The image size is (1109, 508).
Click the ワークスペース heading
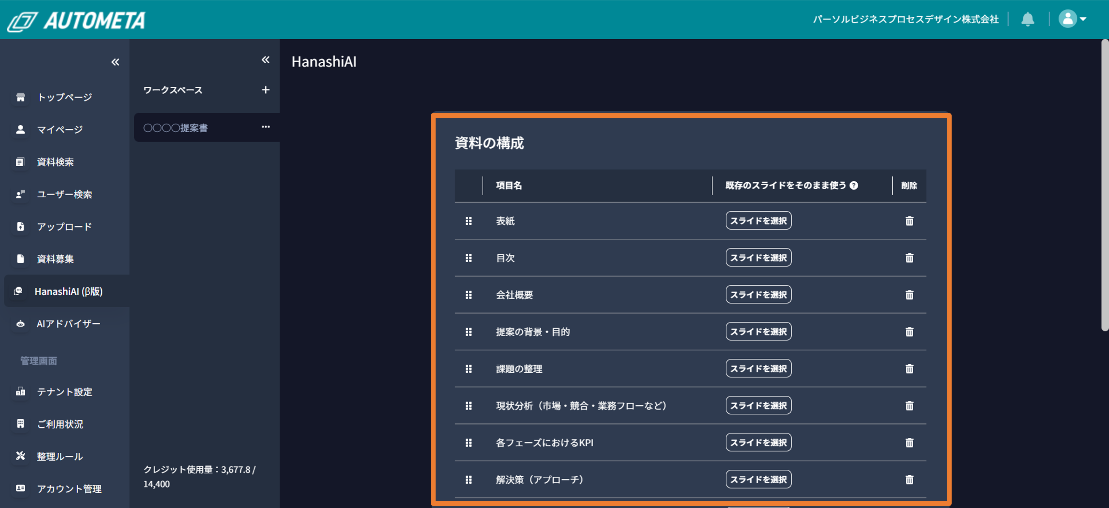(x=173, y=90)
